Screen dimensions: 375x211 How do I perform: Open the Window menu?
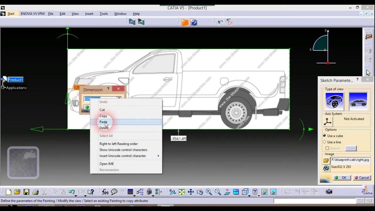120,14
